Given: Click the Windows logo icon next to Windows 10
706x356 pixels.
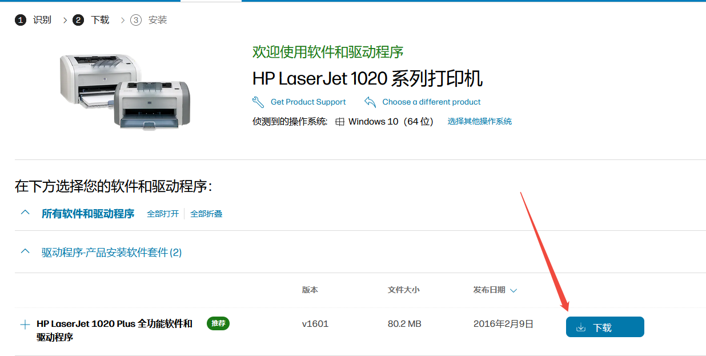Looking at the screenshot, I should [x=340, y=122].
